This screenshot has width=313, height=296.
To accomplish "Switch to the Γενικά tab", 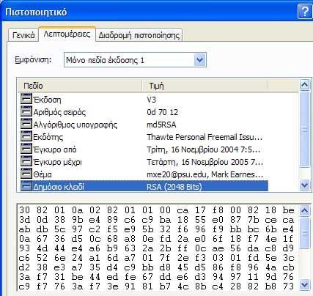I will pos(23,35).
